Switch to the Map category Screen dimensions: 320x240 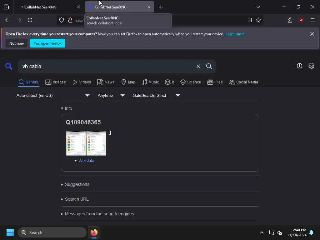click(128, 82)
